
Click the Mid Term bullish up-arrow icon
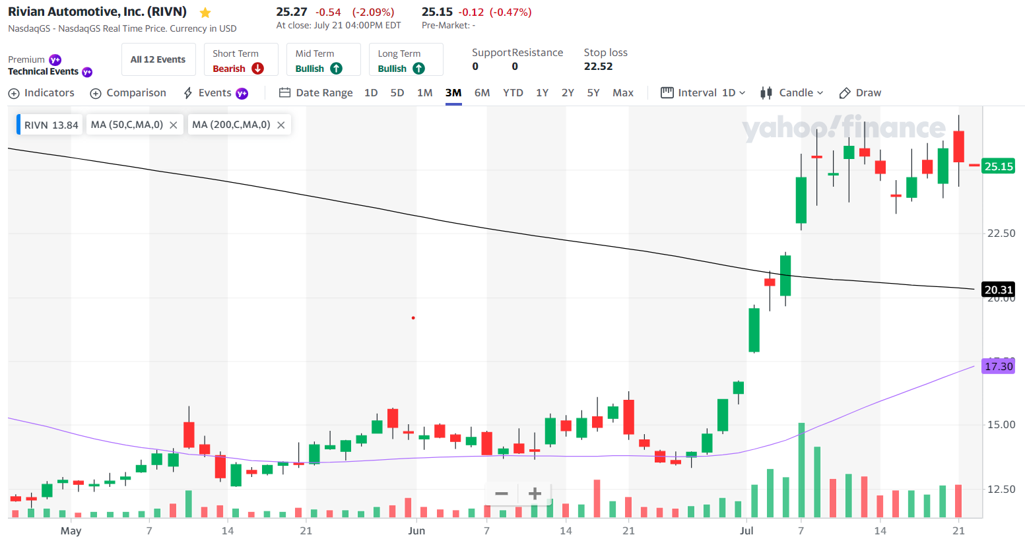[337, 69]
